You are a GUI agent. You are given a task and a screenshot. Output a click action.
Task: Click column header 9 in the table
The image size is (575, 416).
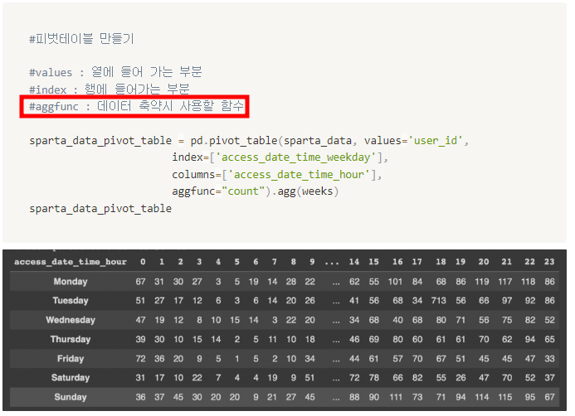point(312,262)
